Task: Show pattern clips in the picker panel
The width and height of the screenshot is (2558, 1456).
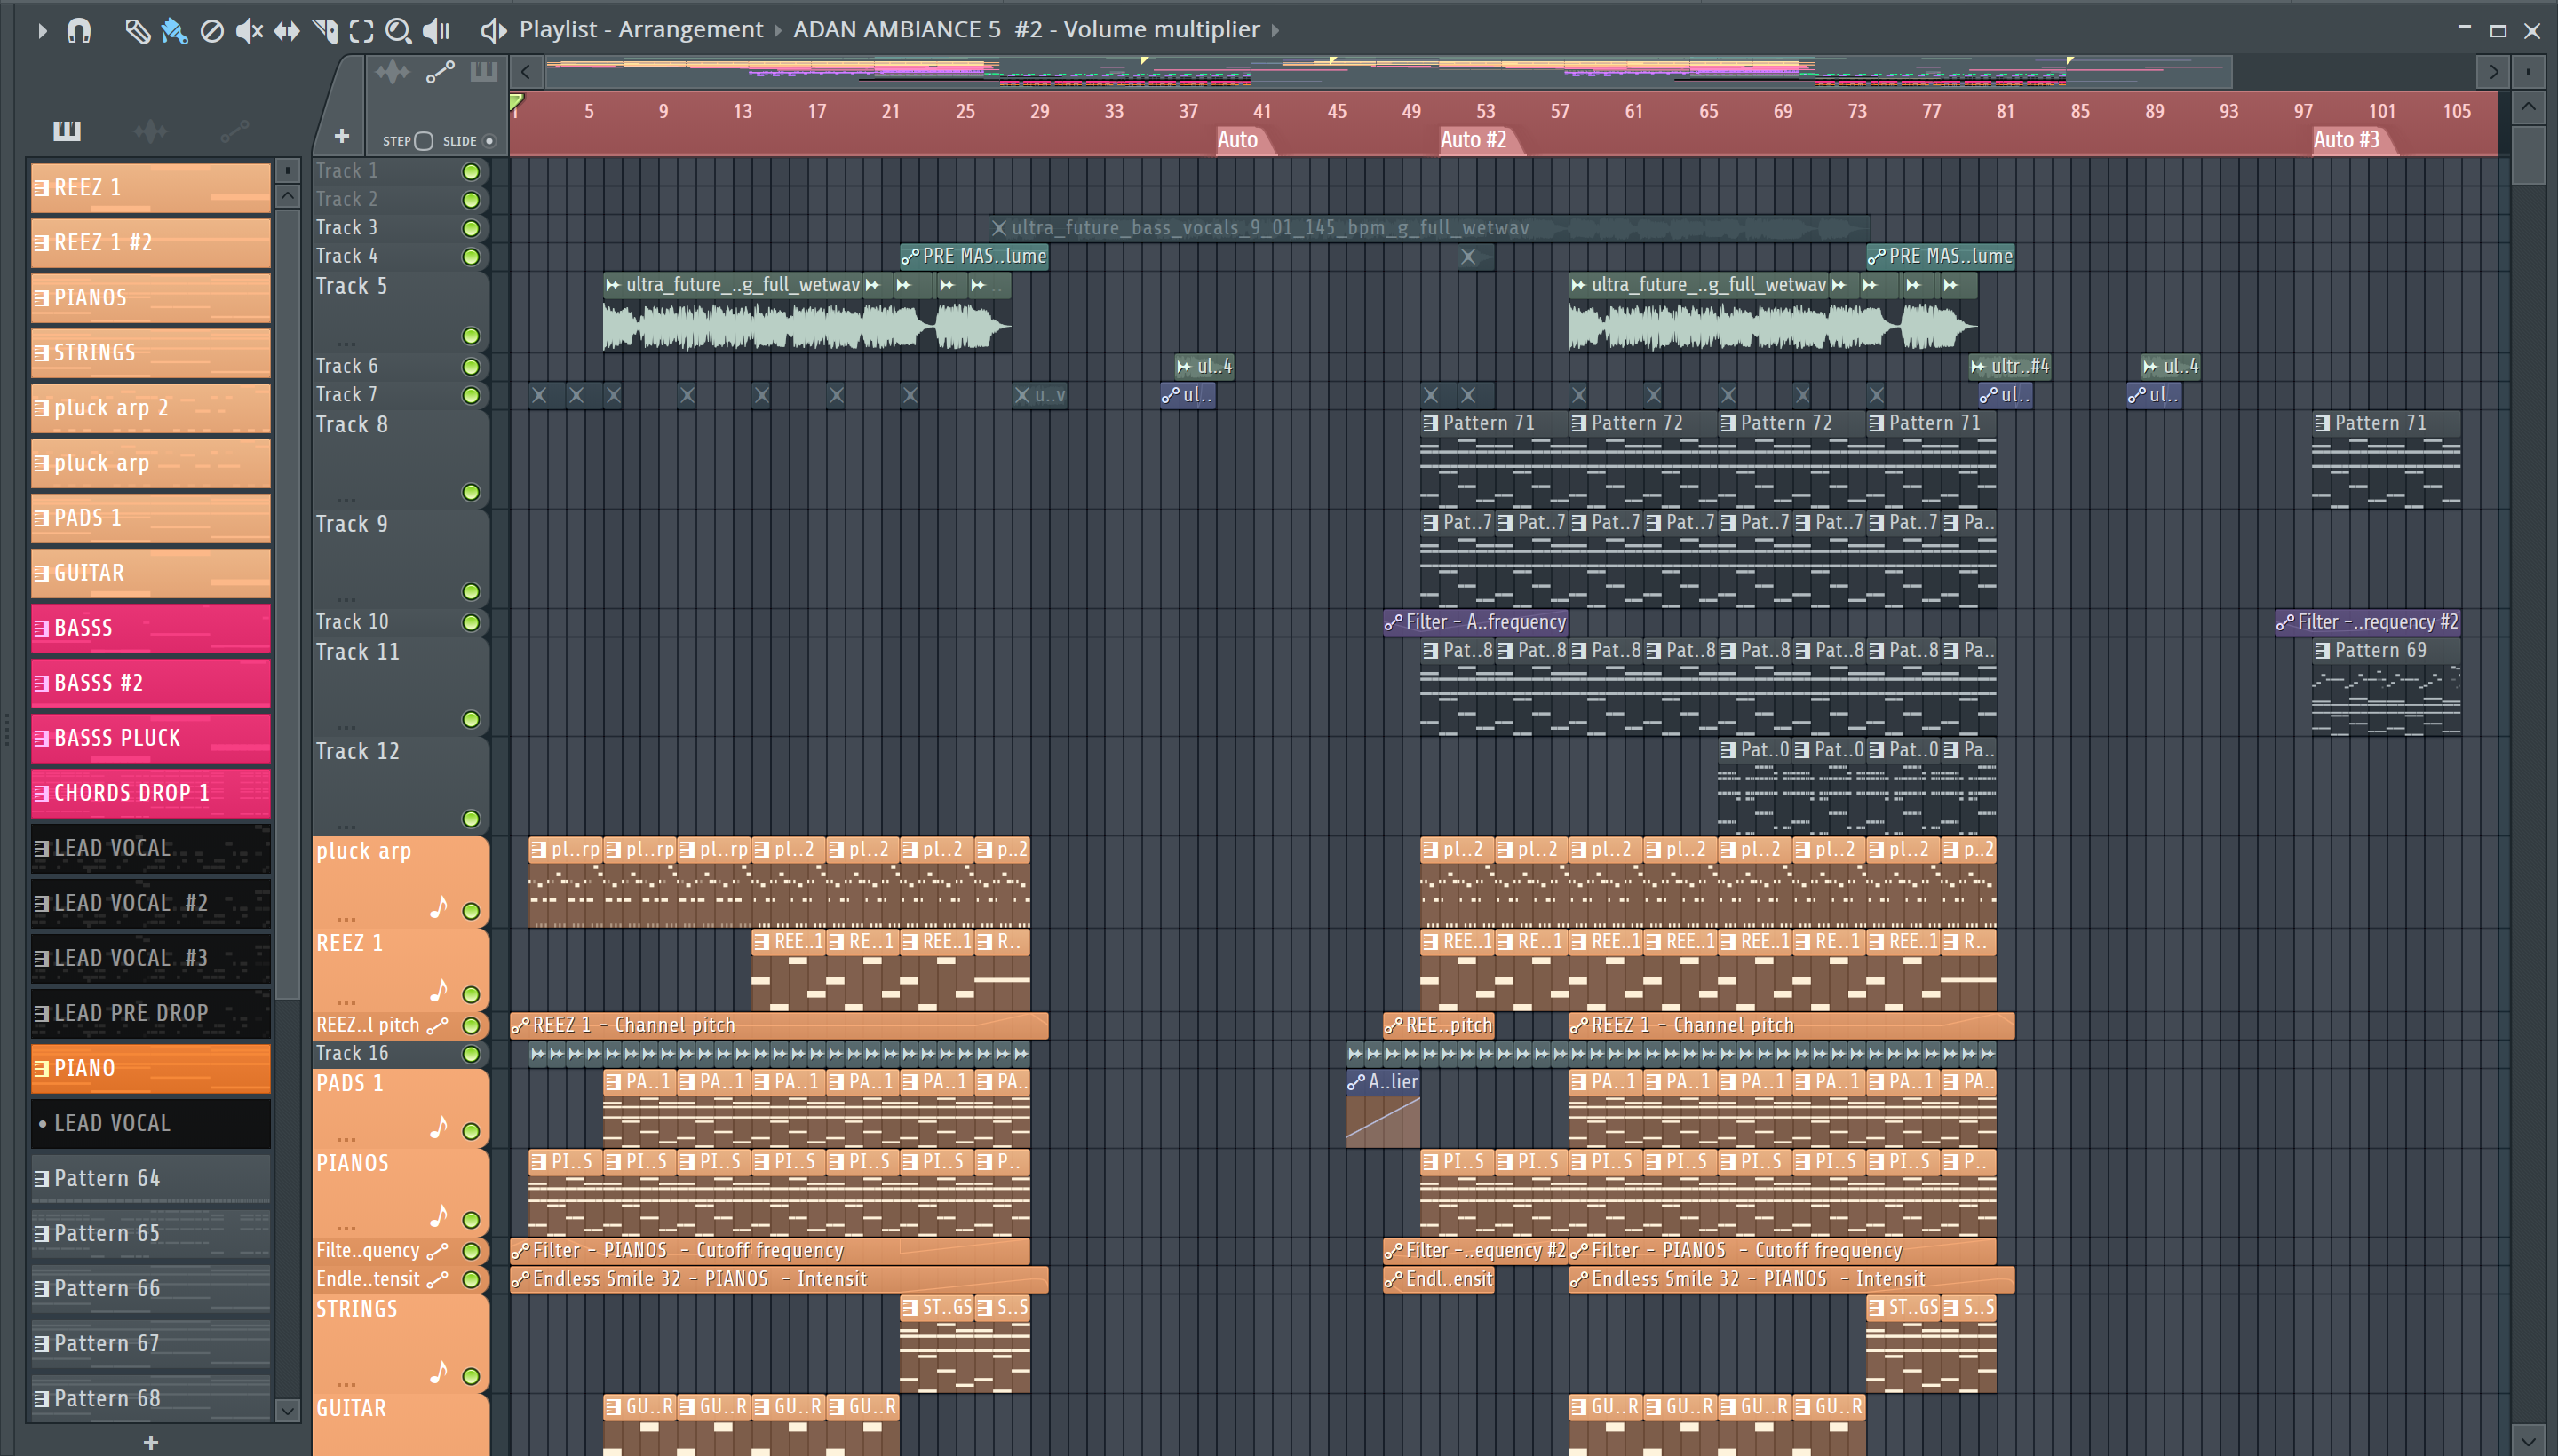Action: pyautogui.click(x=67, y=130)
